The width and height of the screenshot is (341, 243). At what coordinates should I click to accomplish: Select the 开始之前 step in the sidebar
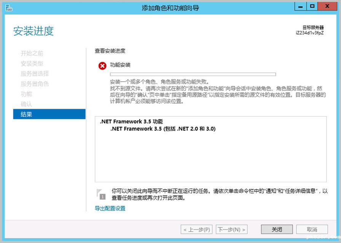(x=32, y=53)
